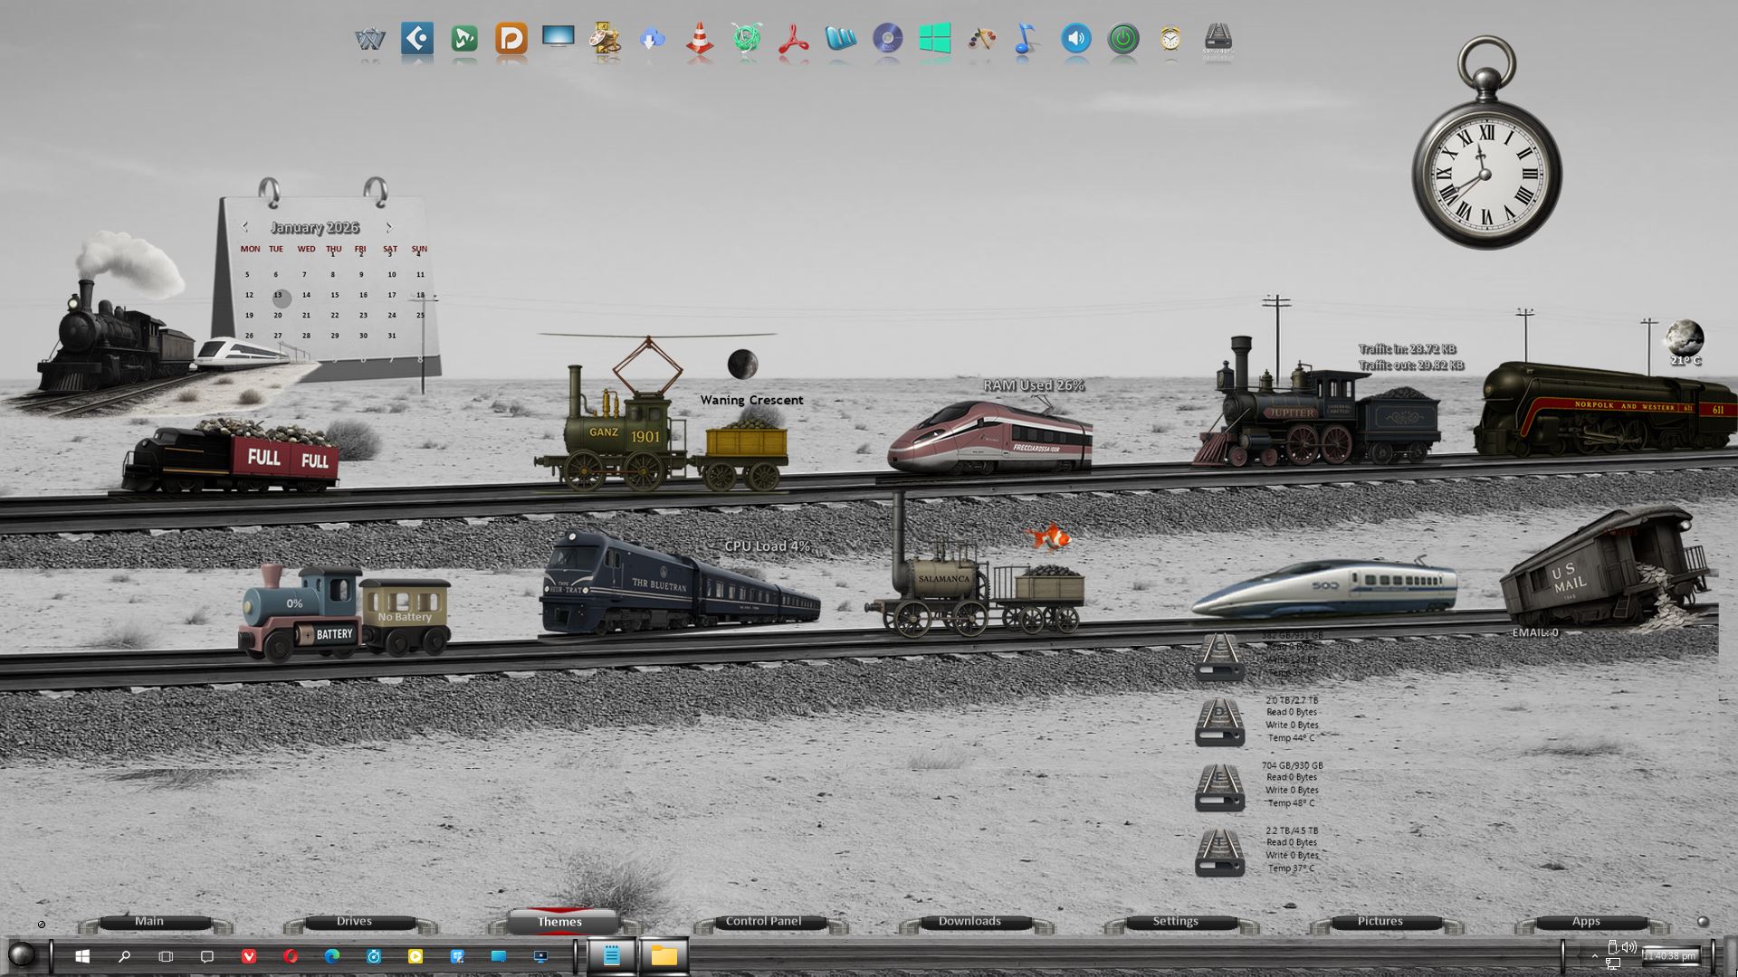Launch VLC media player from the dock
1738x977 pixels.
pyautogui.click(x=699, y=39)
